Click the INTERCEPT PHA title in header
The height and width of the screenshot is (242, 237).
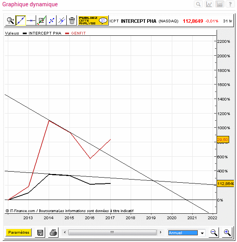pyautogui.click(x=139, y=21)
